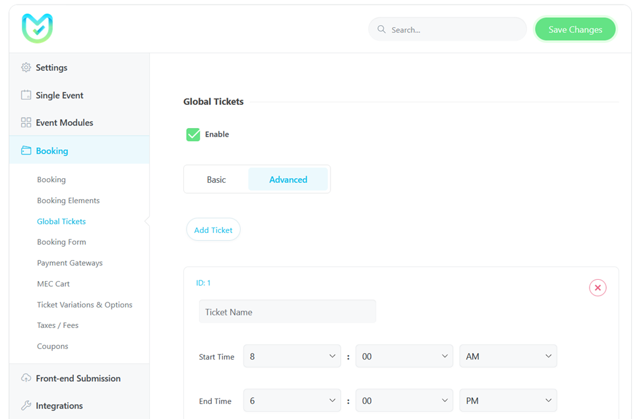Go to the Booking submenu link
Screen dimensions: 643x419
(51, 179)
